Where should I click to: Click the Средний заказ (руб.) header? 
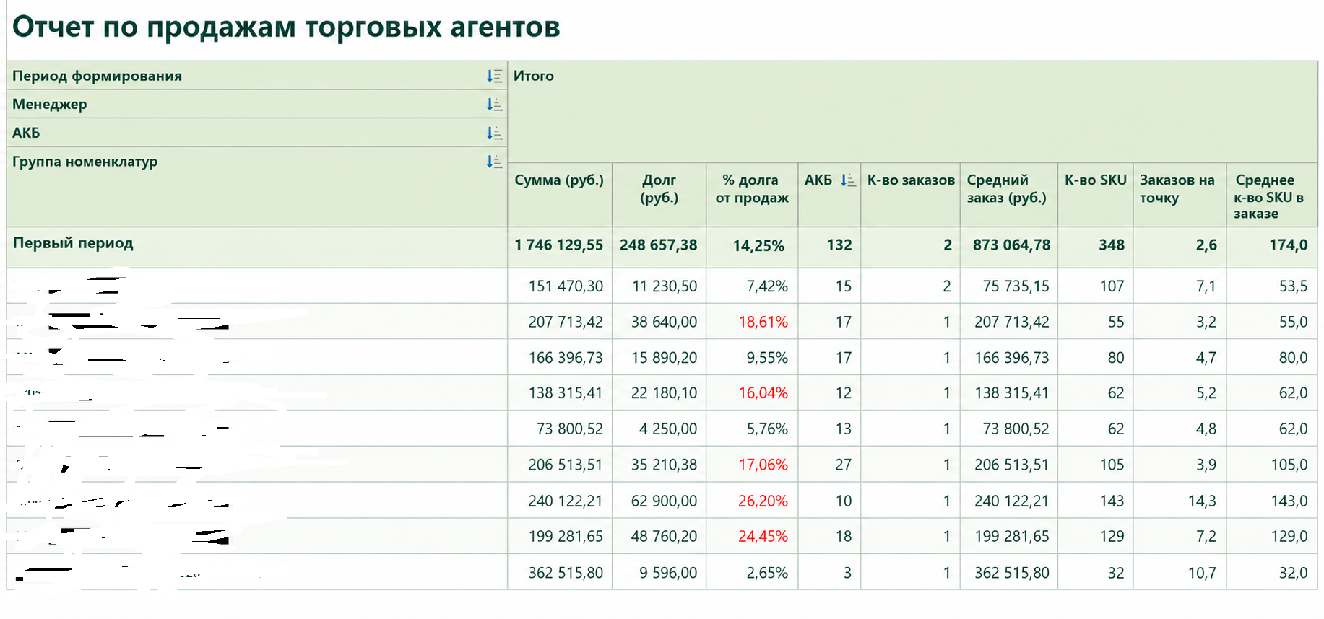pyautogui.click(x=1007, y=188)
